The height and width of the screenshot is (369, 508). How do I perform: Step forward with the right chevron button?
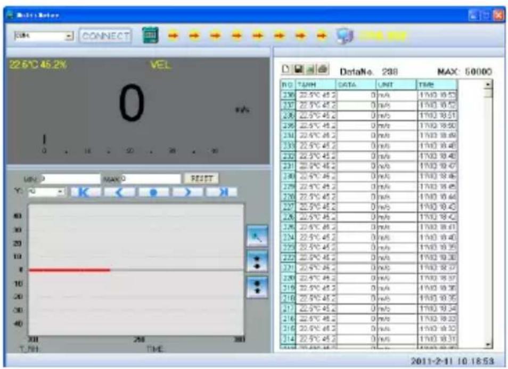click(x=188, y=192)
